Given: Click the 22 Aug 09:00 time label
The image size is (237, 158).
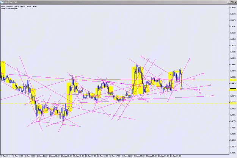Looking at the screenshot, I should pyautogui.click(x=103, y=156).
